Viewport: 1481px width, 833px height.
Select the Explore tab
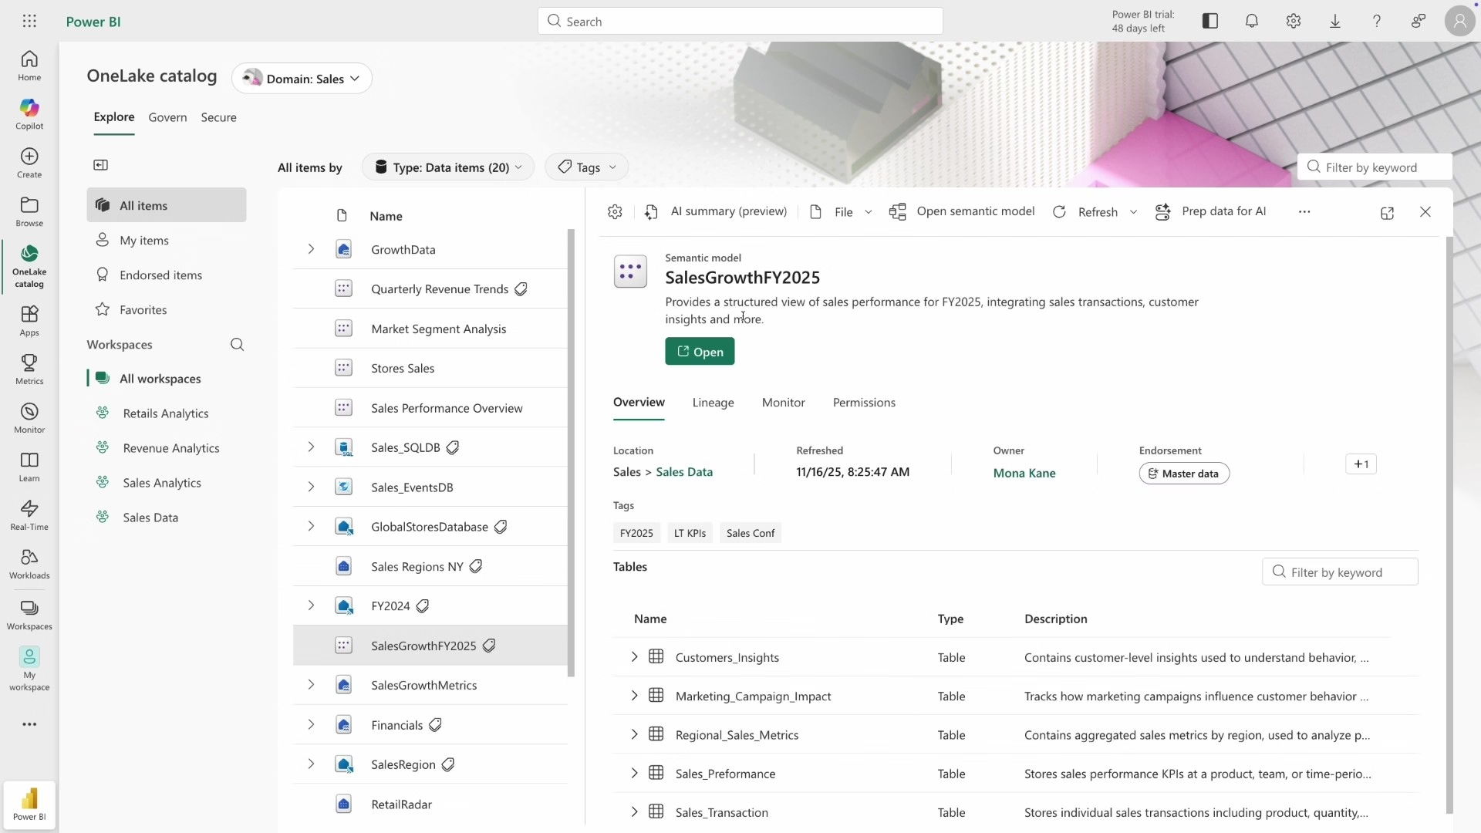114,117
